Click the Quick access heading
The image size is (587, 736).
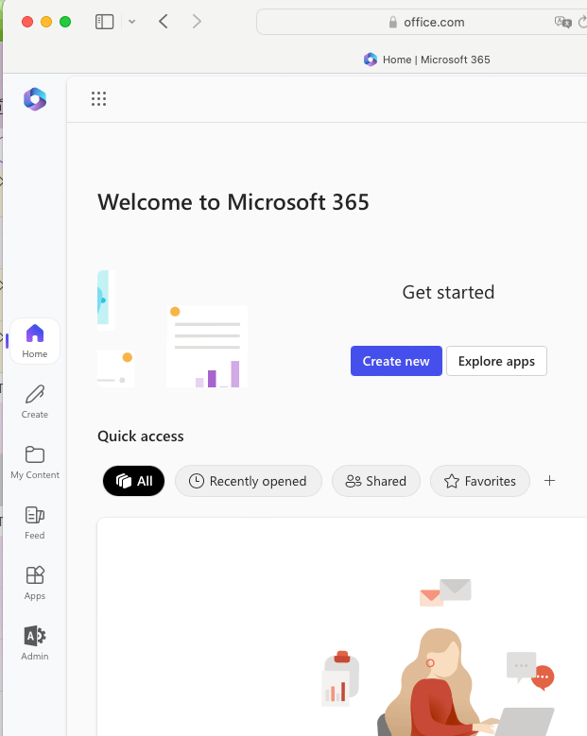point(141,436)
